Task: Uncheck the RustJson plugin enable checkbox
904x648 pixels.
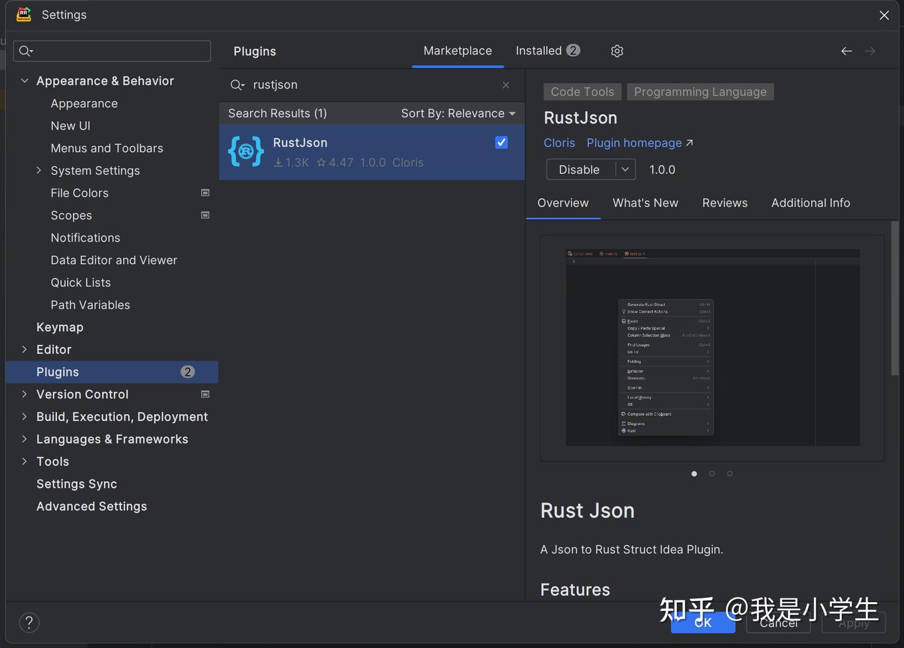Action: pos(501,142)
